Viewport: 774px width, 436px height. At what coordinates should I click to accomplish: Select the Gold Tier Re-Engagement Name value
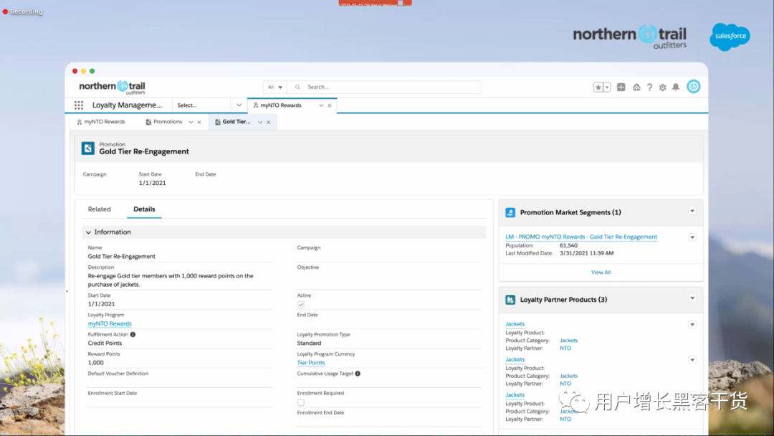(121, 256)
